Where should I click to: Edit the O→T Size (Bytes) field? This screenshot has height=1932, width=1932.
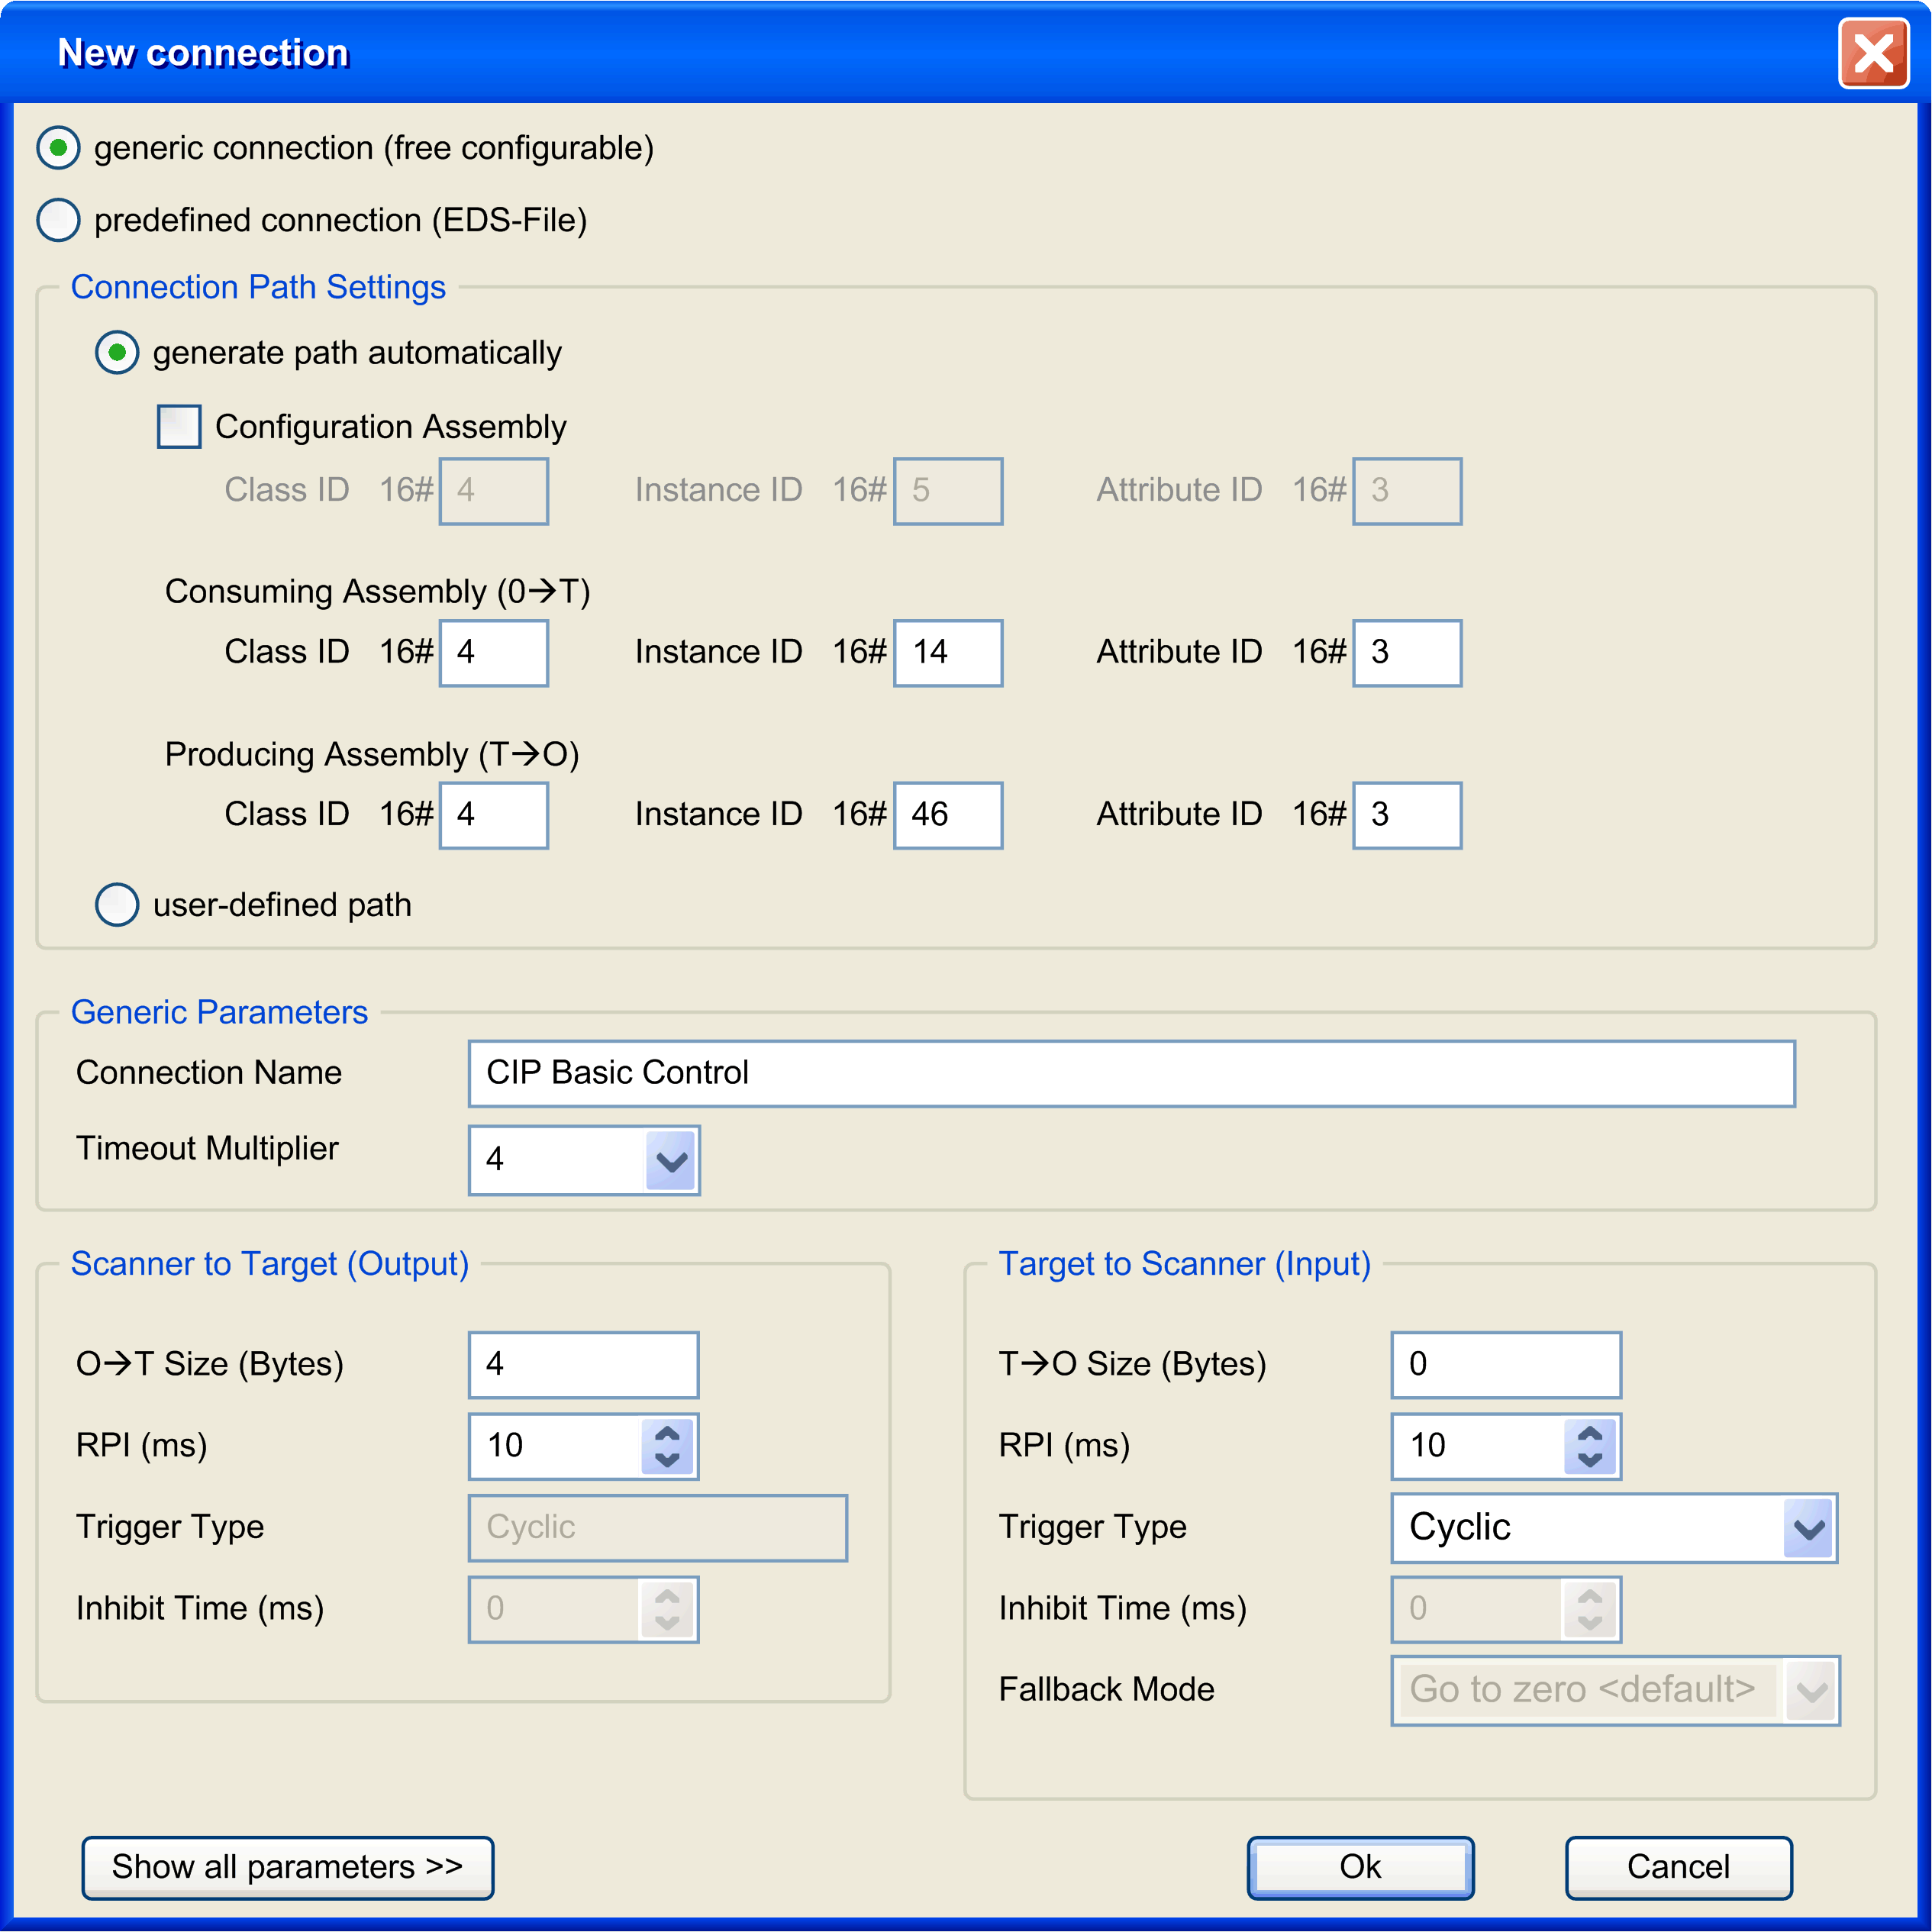[x=583, y=1363]
